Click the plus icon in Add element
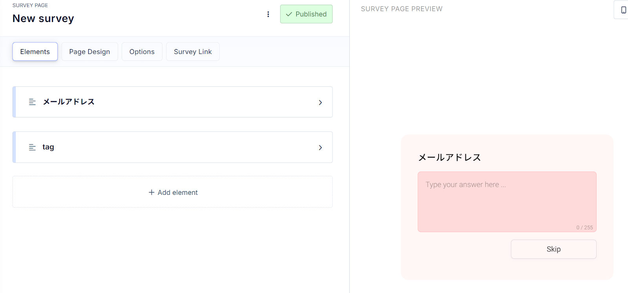The height and width of the screenshot is (293, 628). click(152, 192)
